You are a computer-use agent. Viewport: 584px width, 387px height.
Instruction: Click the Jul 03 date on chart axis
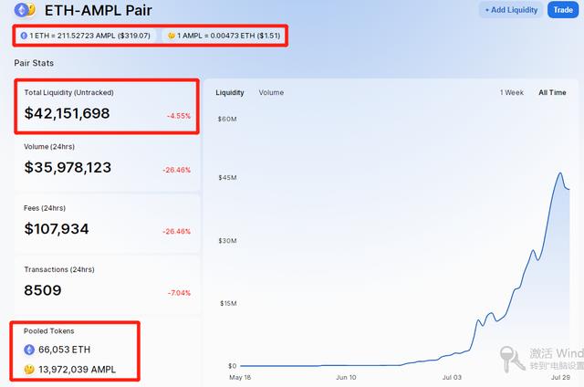tap(452, 377)
